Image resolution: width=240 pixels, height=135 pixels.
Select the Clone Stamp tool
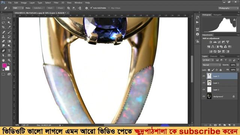pos(3,37)
